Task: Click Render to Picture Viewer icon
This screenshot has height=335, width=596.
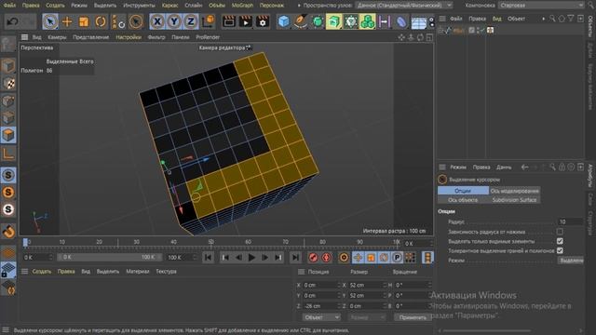Action: [x=246, y=21]
